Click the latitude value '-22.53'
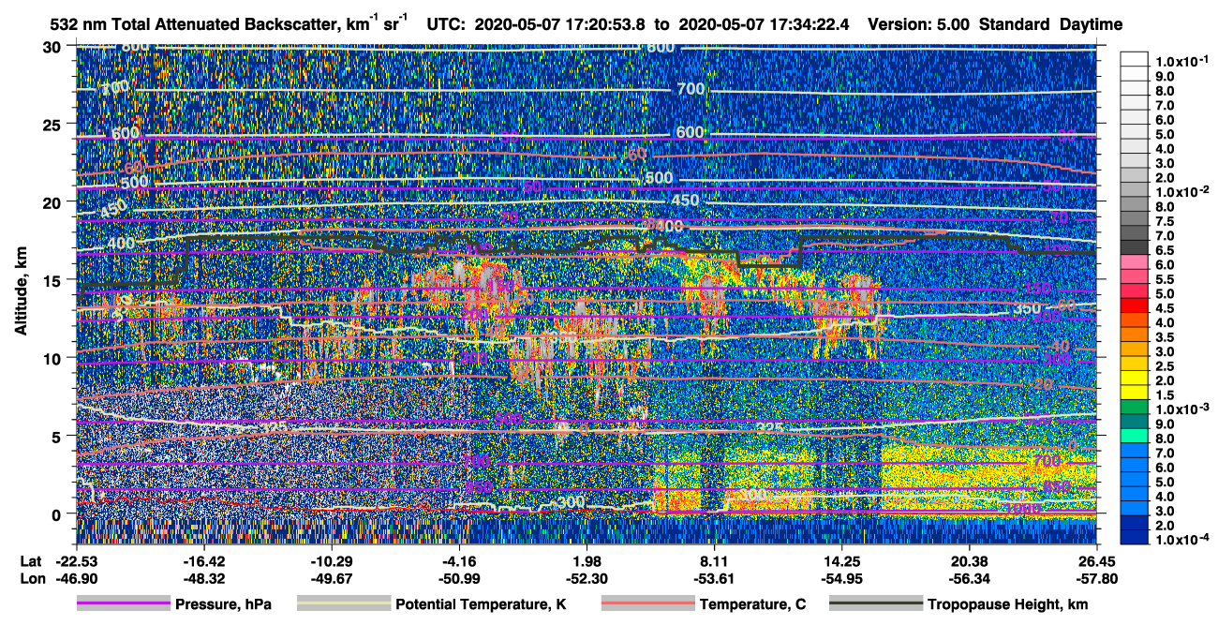The height and width of the screenshot is (625, 1218). tap(75, 561)
